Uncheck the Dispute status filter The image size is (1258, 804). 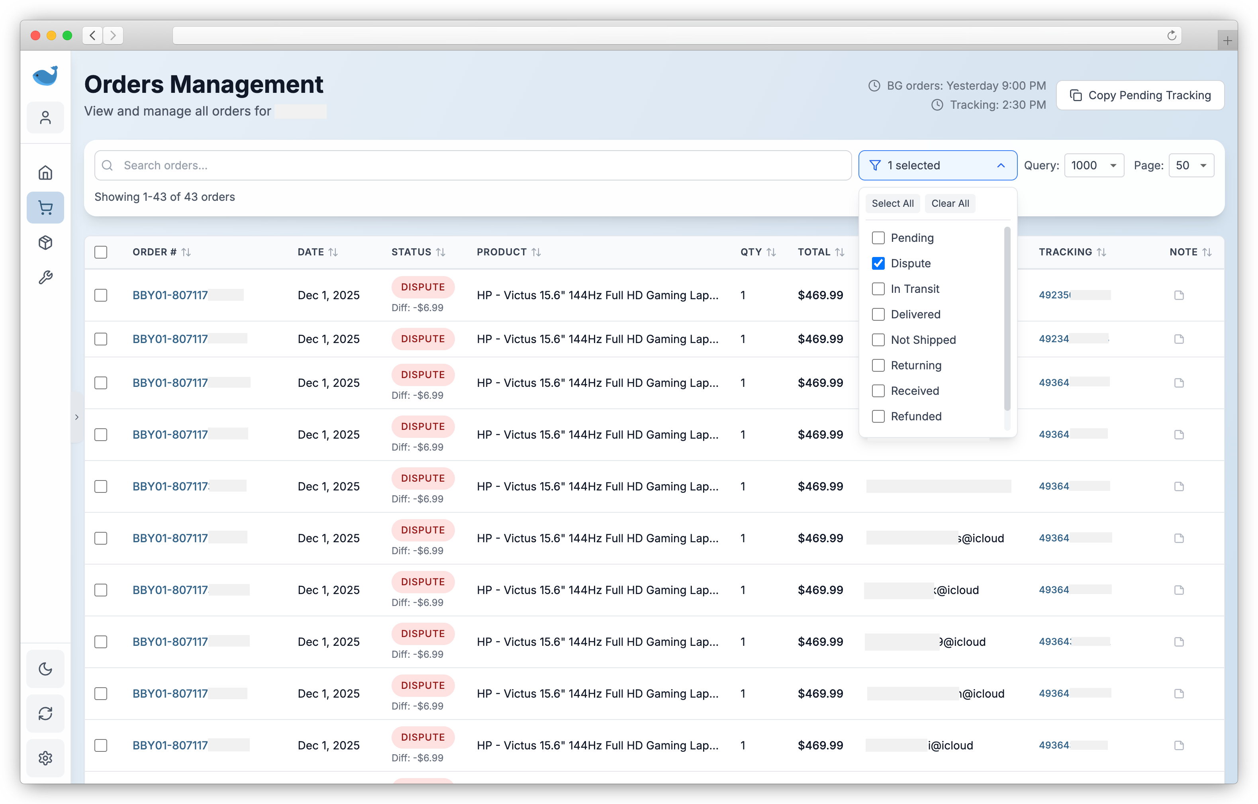[x=878, y=263]
